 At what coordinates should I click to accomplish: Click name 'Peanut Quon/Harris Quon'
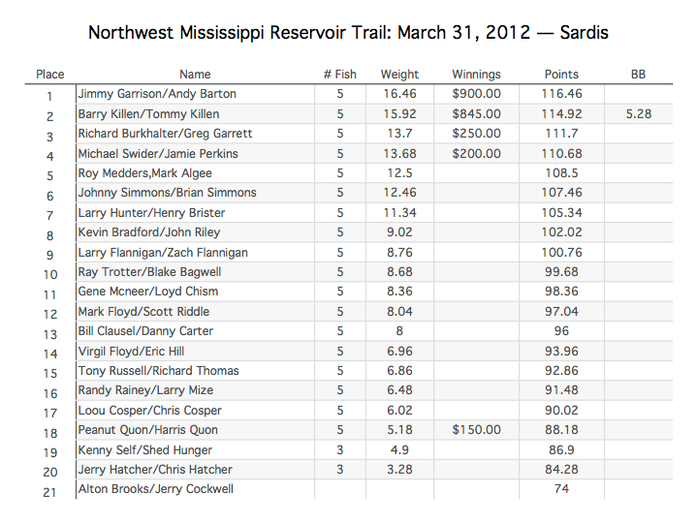148,430
